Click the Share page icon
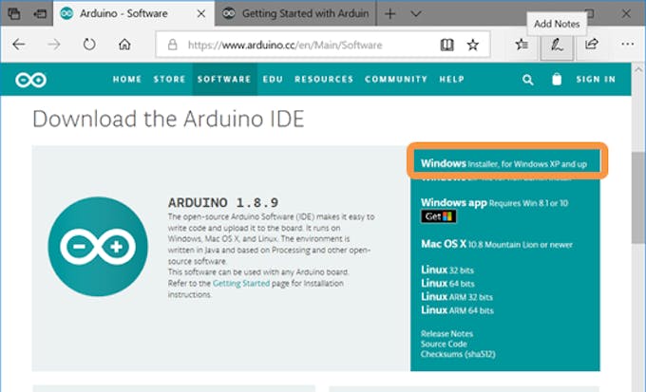The height and width of the screenshot is (392, 646). point(592,44)
